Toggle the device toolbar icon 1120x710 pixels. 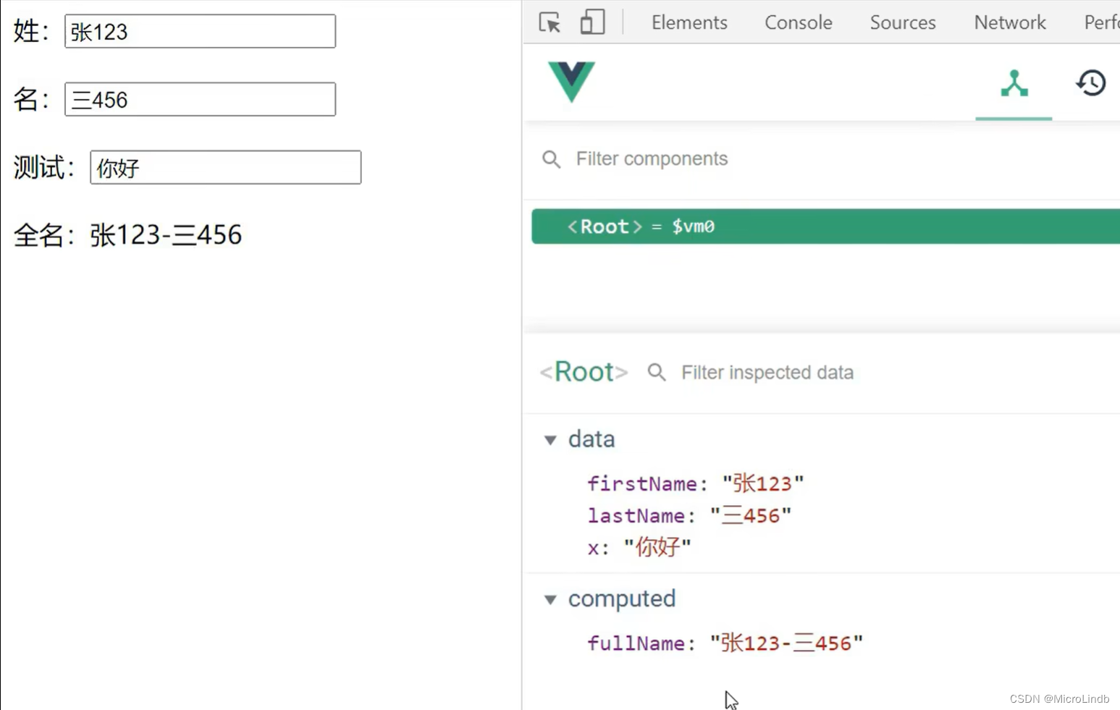click(592, 22)
